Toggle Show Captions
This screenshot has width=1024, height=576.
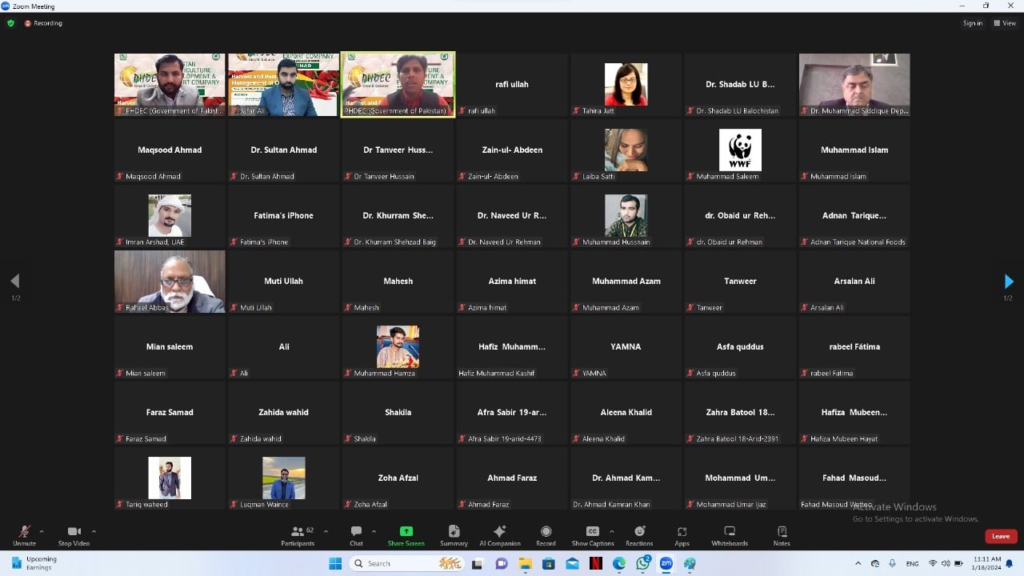coord(593,534)
